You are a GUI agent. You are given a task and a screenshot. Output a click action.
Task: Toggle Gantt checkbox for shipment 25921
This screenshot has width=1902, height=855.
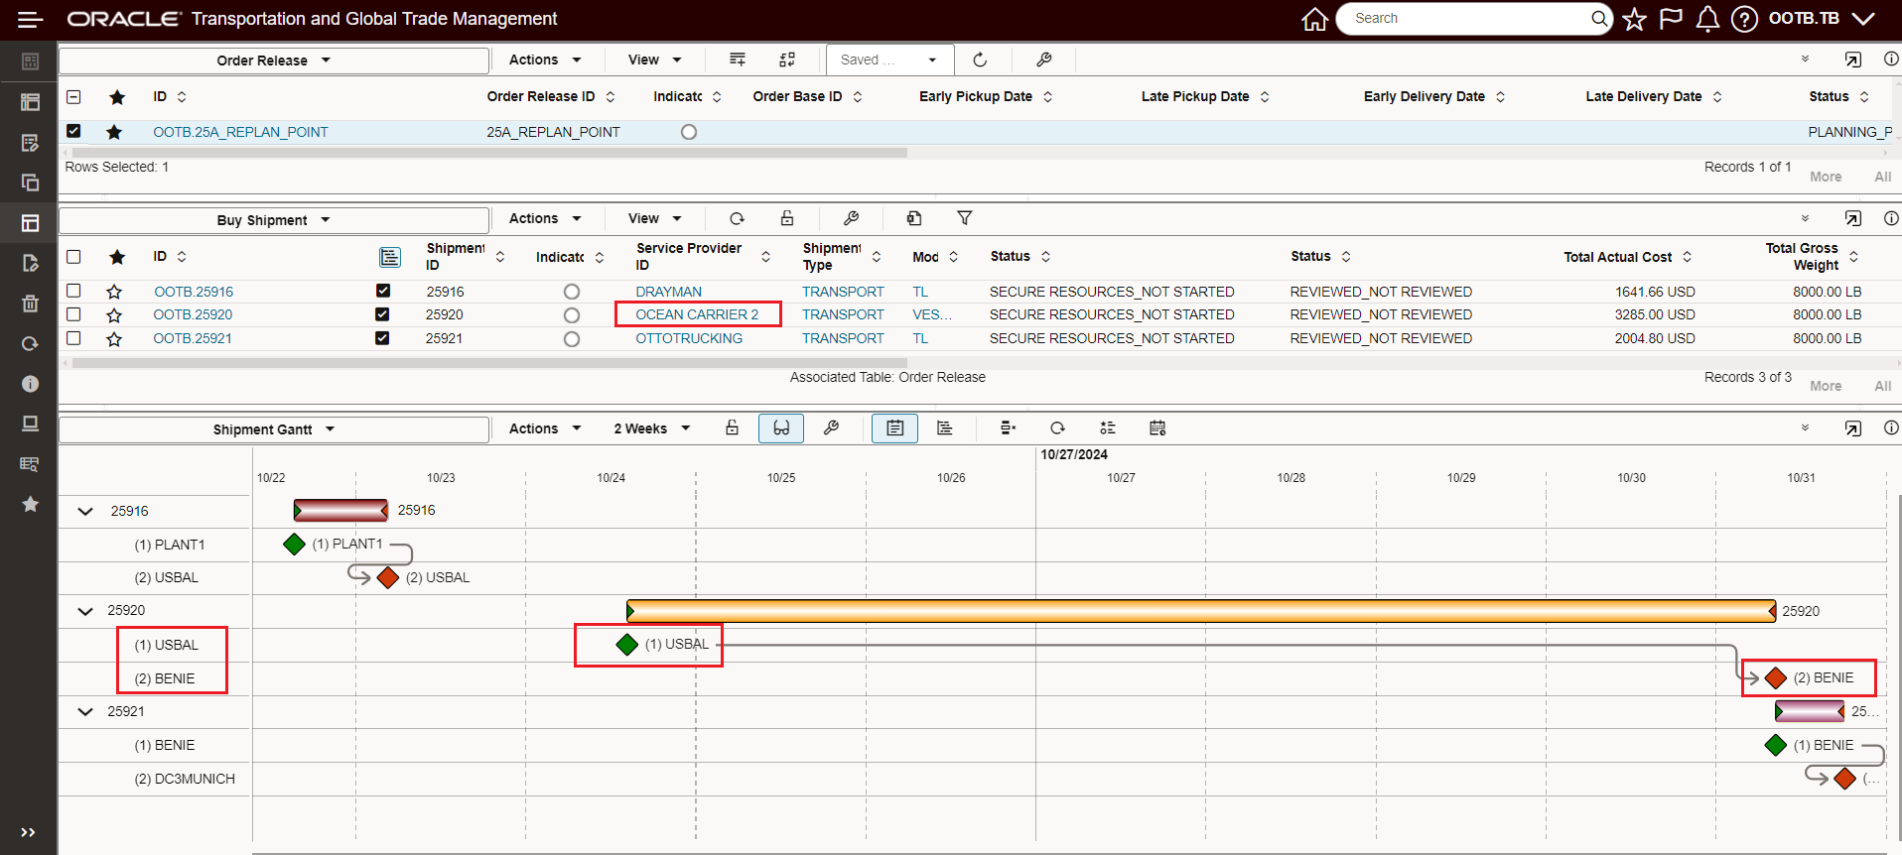(x=382, y=338)
